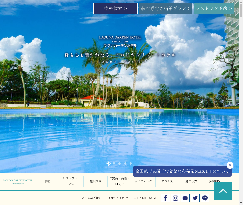
Task: Click the Laguna Garden Hotel logo in navbar
Action: click(x=18, y=181)
